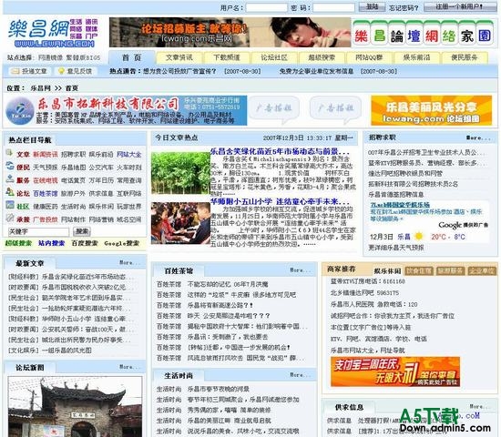Viewport: 501px width, 437px height.
Task: Open the 论坛社区 tab
Action: coord(274,57)
